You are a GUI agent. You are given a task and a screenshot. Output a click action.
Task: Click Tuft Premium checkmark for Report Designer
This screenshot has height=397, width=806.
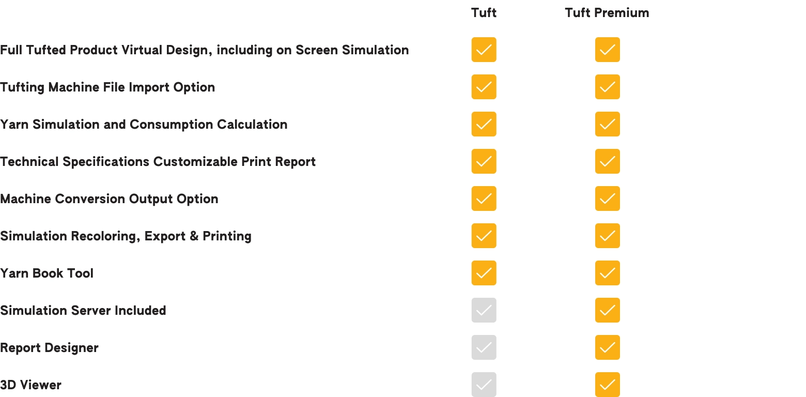607,347
